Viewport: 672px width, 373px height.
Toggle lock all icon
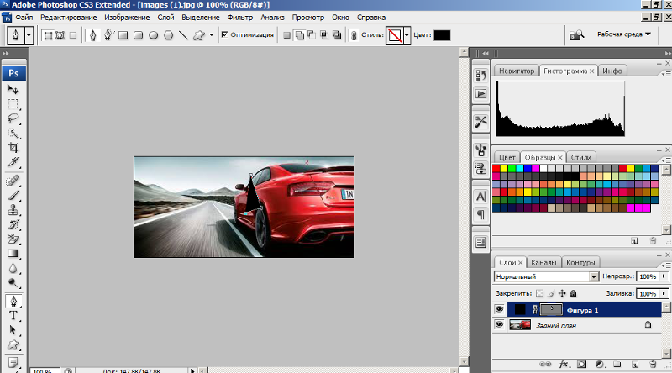coord(574,293)
